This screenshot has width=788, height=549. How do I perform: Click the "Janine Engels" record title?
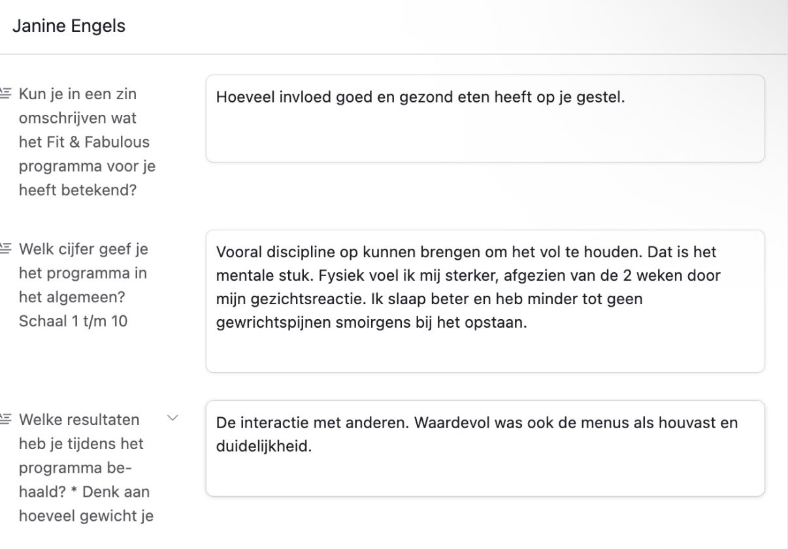[69, 26]
